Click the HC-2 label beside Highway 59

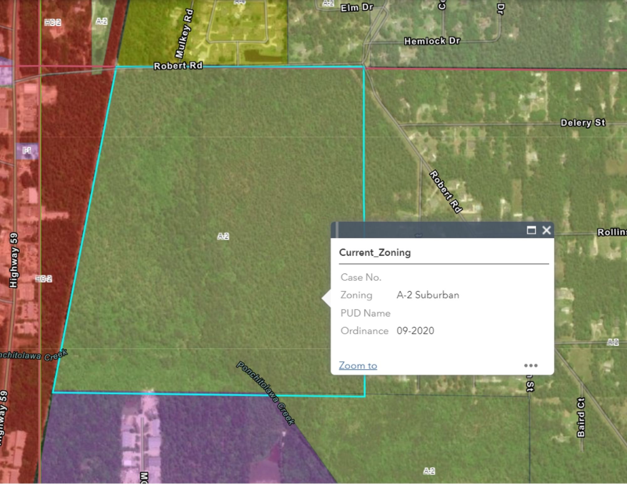click(x=44, y=279)
